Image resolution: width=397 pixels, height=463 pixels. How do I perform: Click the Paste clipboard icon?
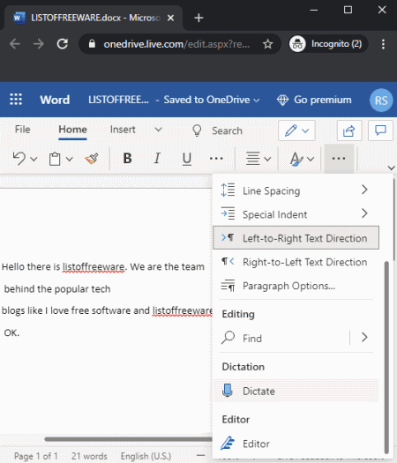55,159
